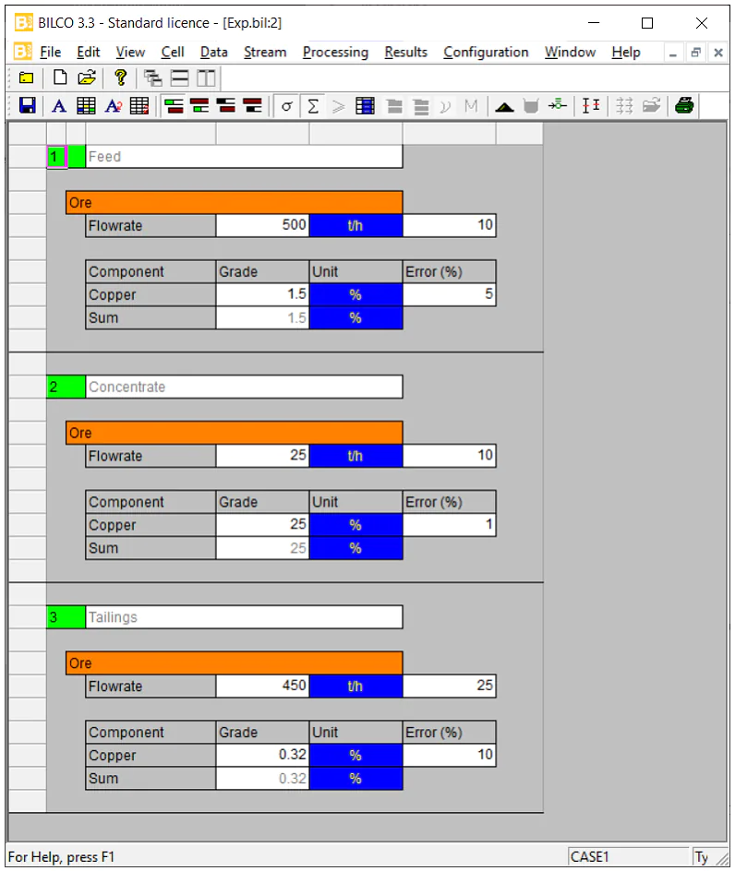Cascade windows with the cascade icon

point(153,78)
